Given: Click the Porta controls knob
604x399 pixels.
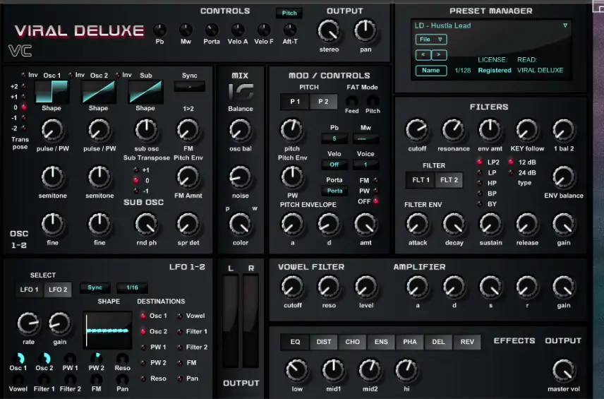Looking at the screenshot, I should click(212, 30).
